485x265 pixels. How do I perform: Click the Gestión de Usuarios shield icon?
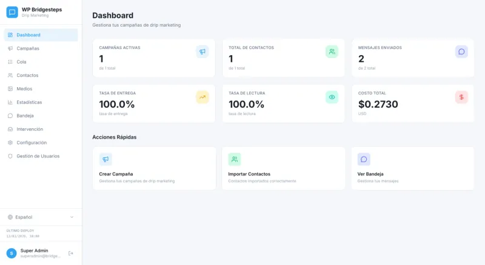click(10, 156)
